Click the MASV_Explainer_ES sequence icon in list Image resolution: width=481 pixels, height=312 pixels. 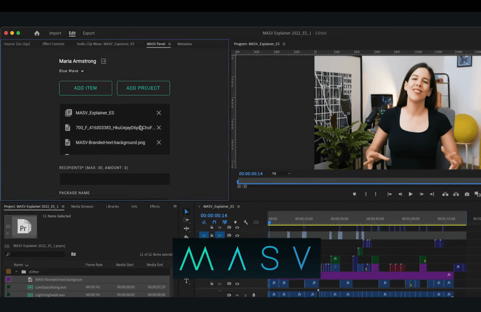(68, 113)
